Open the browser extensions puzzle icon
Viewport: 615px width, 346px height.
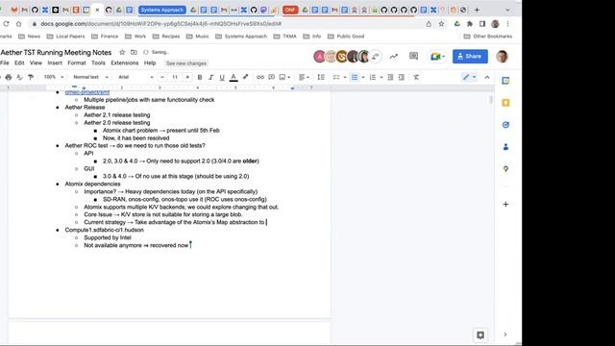coord(470,24)
